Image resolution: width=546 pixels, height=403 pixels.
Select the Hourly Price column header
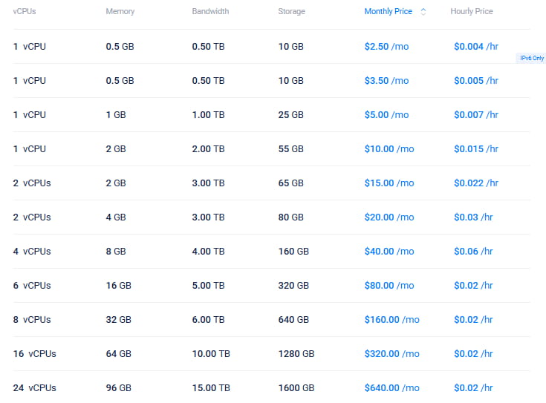point(471,12)
